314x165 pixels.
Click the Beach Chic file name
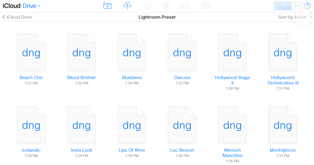31,78
